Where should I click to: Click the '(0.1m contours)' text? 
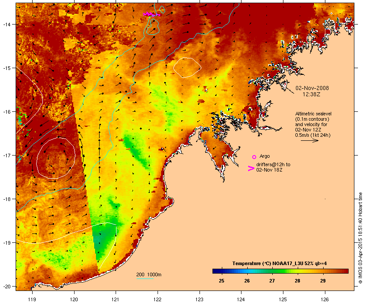[x=312, y=119]
